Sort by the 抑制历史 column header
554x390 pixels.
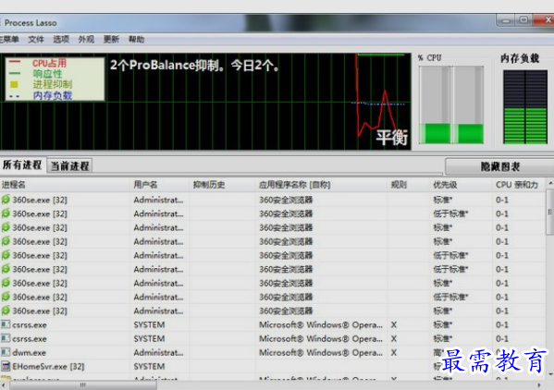point(222,185)
